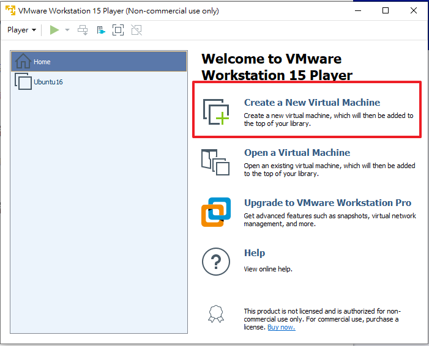Click the open virtual machine folder icon

215,162
